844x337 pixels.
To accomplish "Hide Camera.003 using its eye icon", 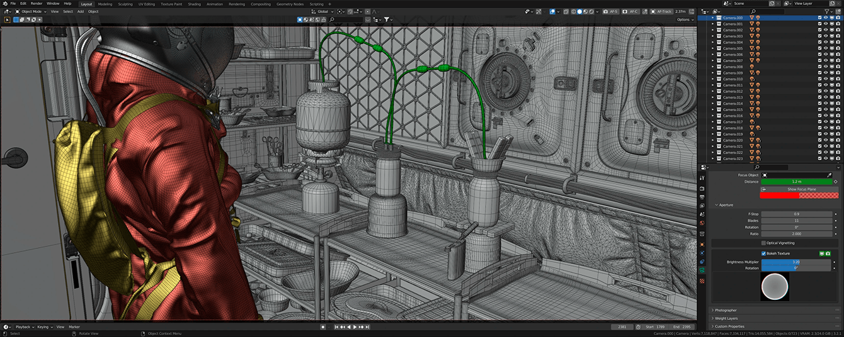I will pyautogui.click(x=826, y=36).
